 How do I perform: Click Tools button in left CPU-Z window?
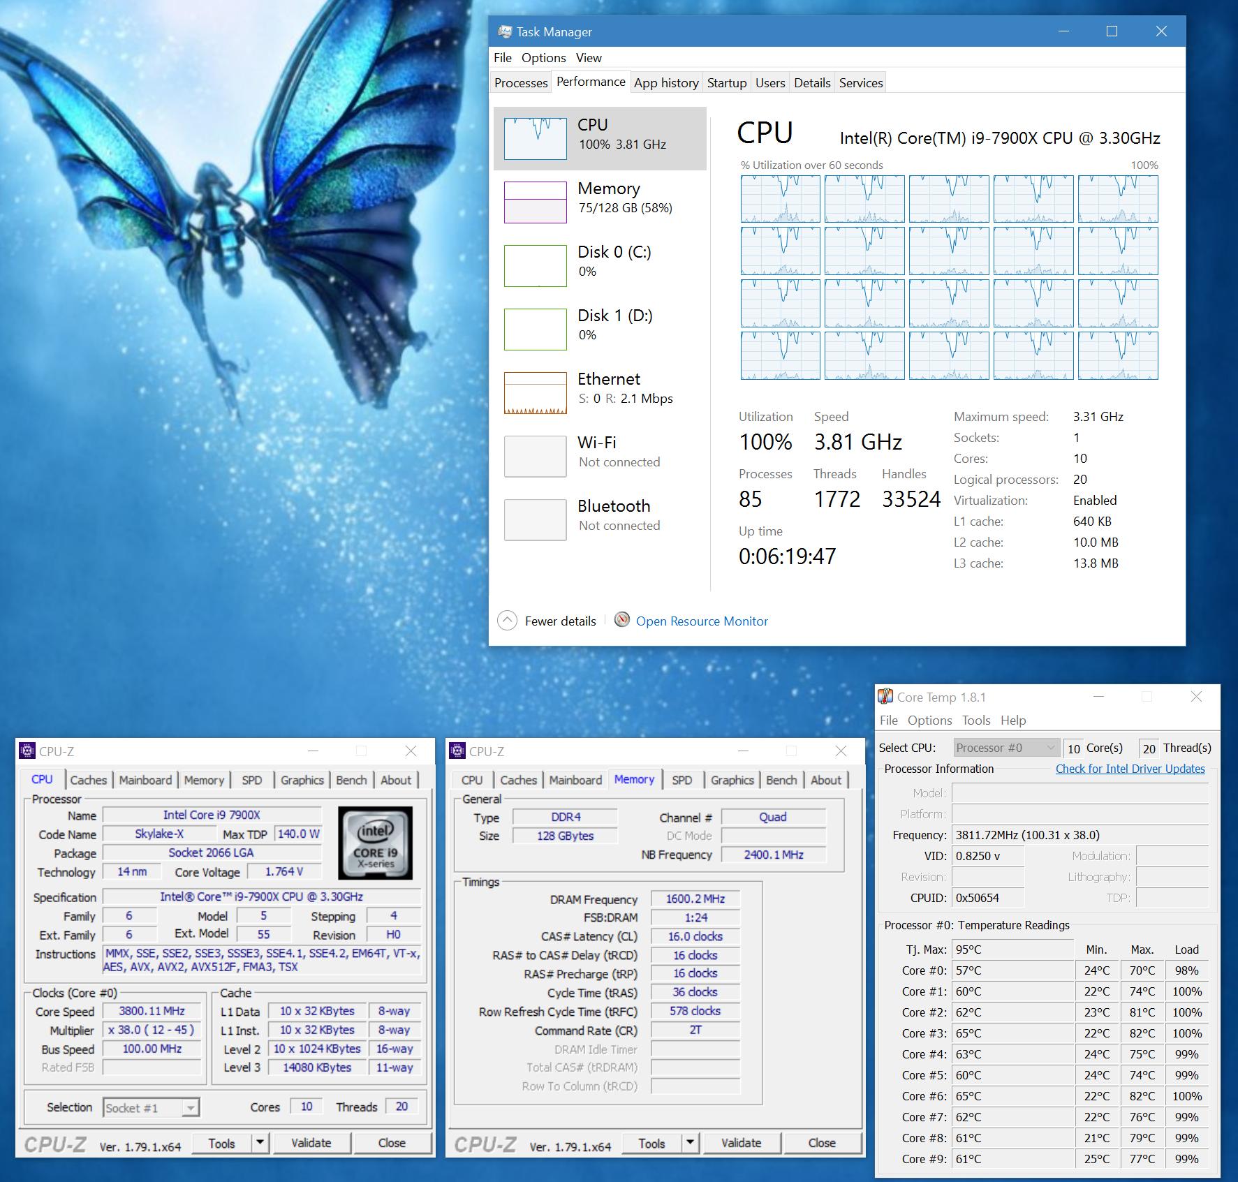tap(221, 1143)
